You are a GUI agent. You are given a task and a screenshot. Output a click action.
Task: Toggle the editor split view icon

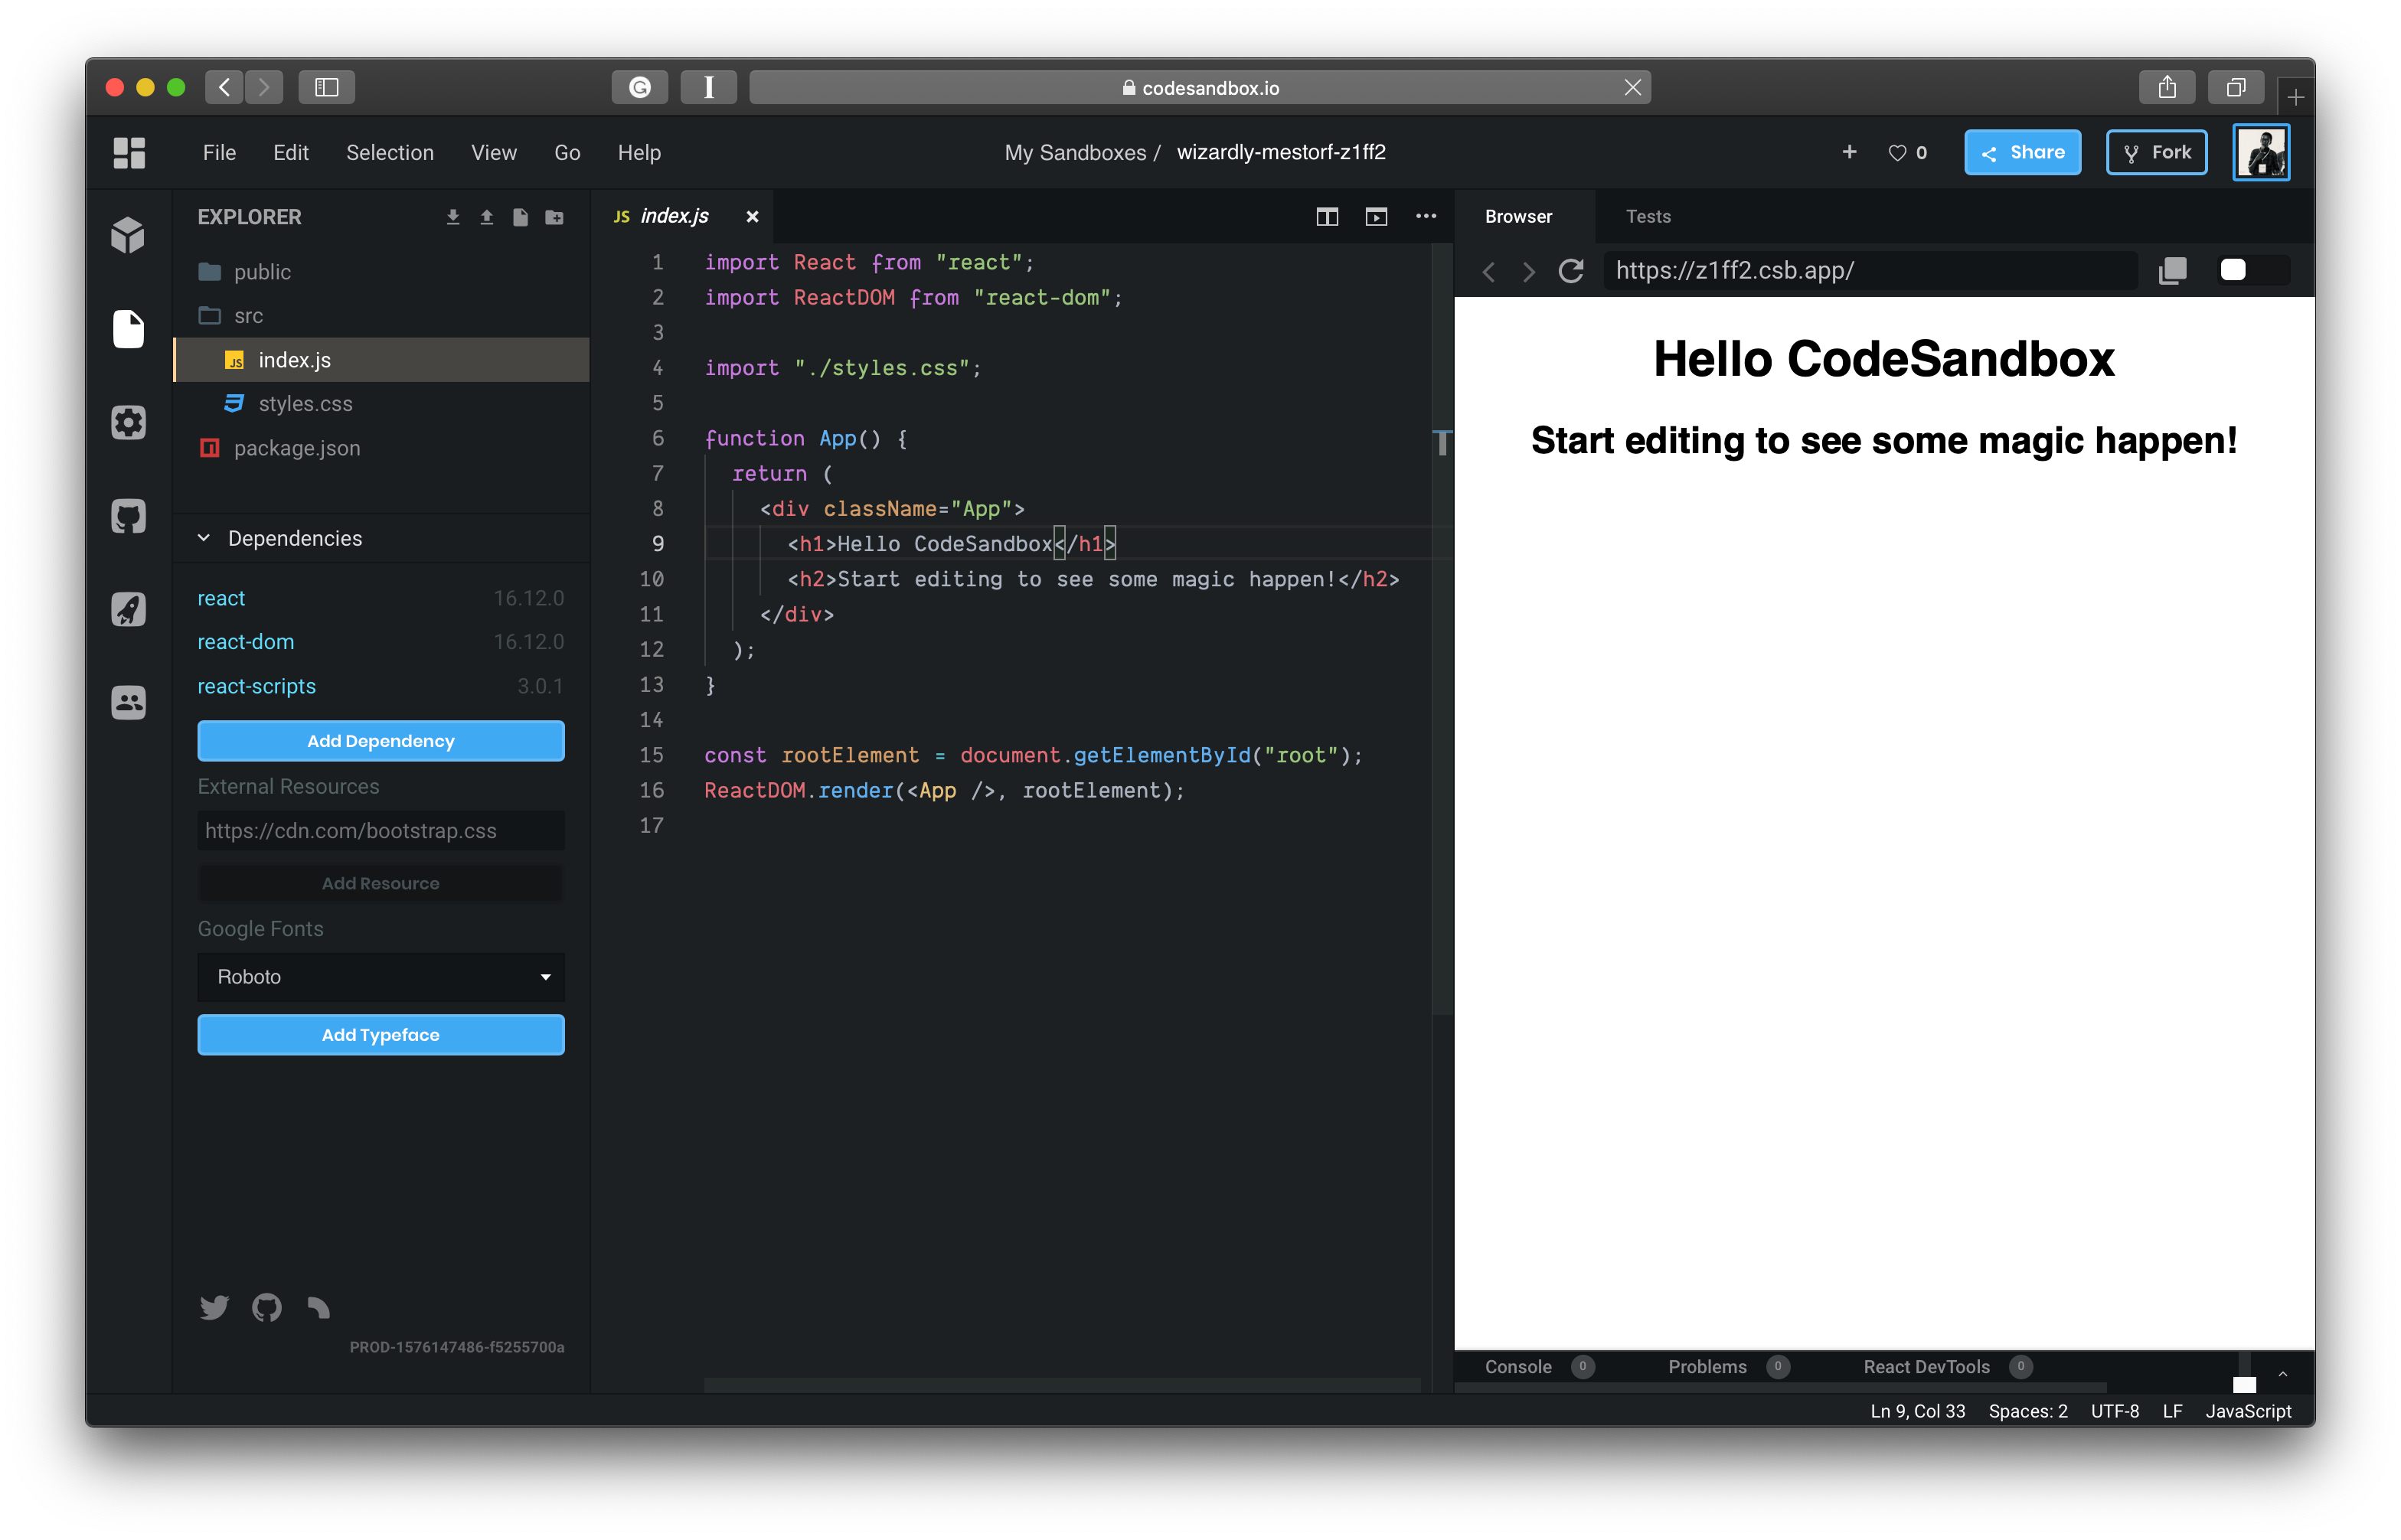pyautogui.click(x=1327, y=217)
